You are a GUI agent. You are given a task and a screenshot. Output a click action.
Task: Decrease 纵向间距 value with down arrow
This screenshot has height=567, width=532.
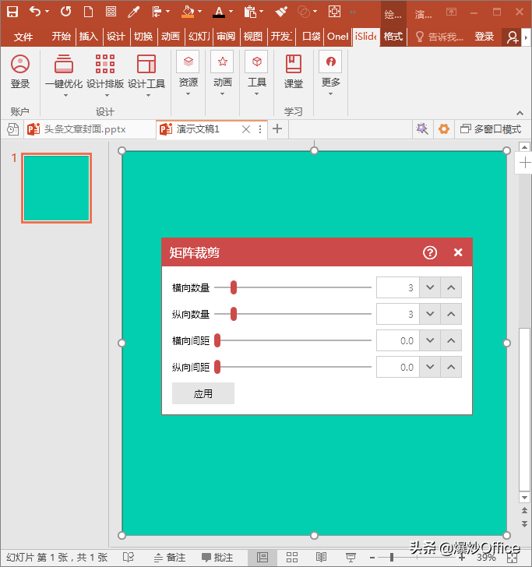430,367
